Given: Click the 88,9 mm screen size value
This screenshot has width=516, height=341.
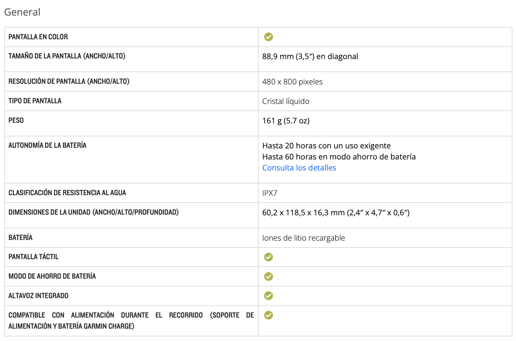Looking at the screenshot, I should pos(310,57).
